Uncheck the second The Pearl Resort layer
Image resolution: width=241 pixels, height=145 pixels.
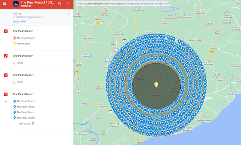pos(6,56)
